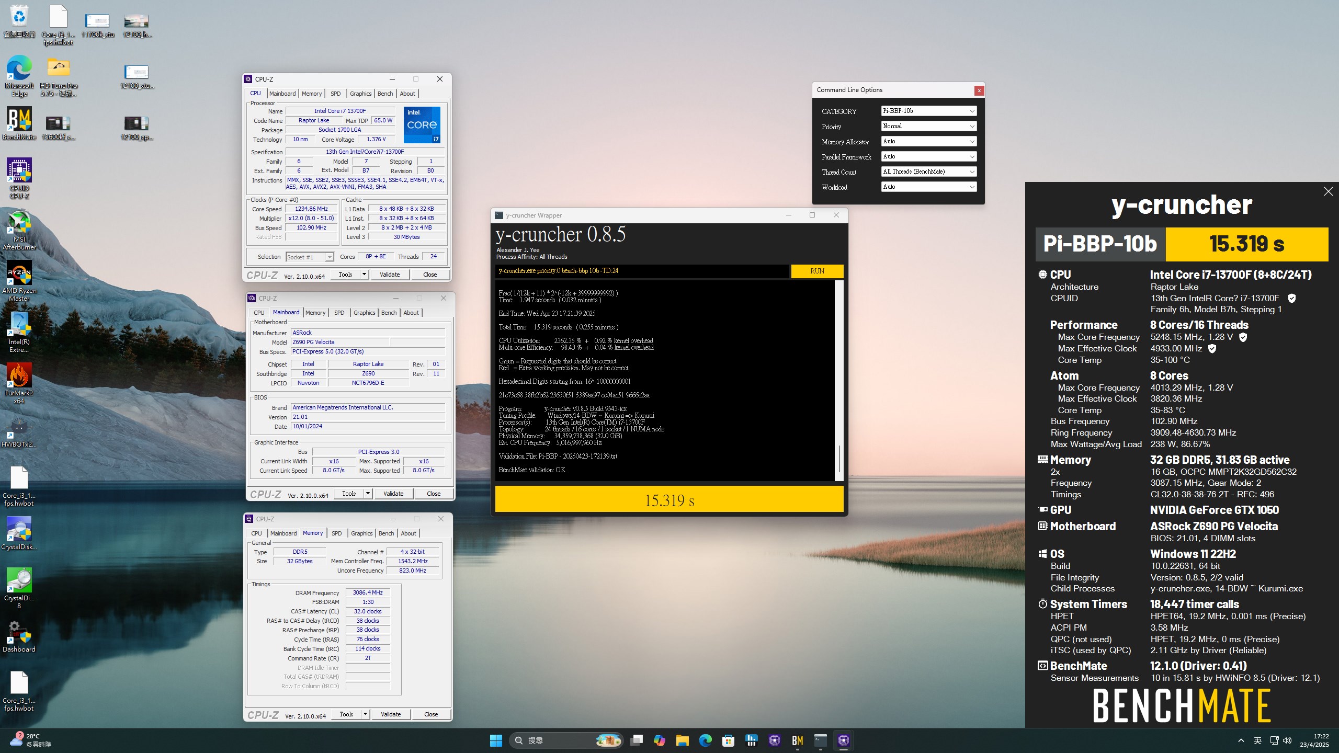Open the Dashboard desktop shortcut
Viewport: 1339px width, 753px height.
pyautogui.click(x=19, y=636)
